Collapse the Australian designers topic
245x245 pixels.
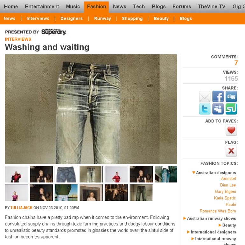214,173
